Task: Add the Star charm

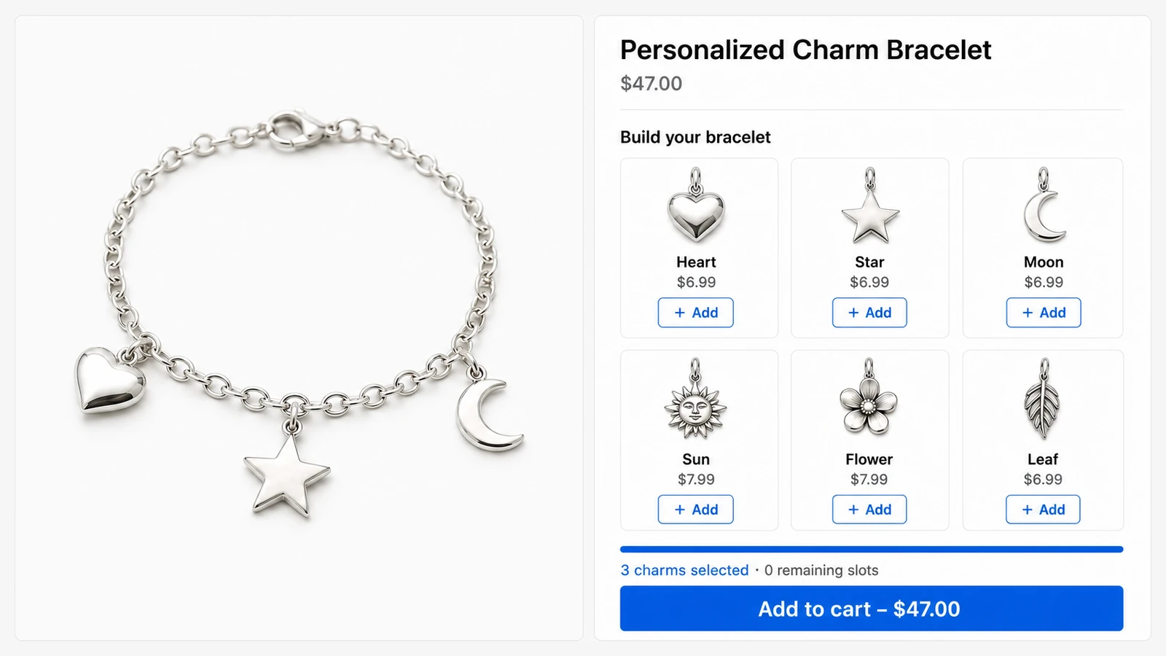Action: (x=869, y=313)
